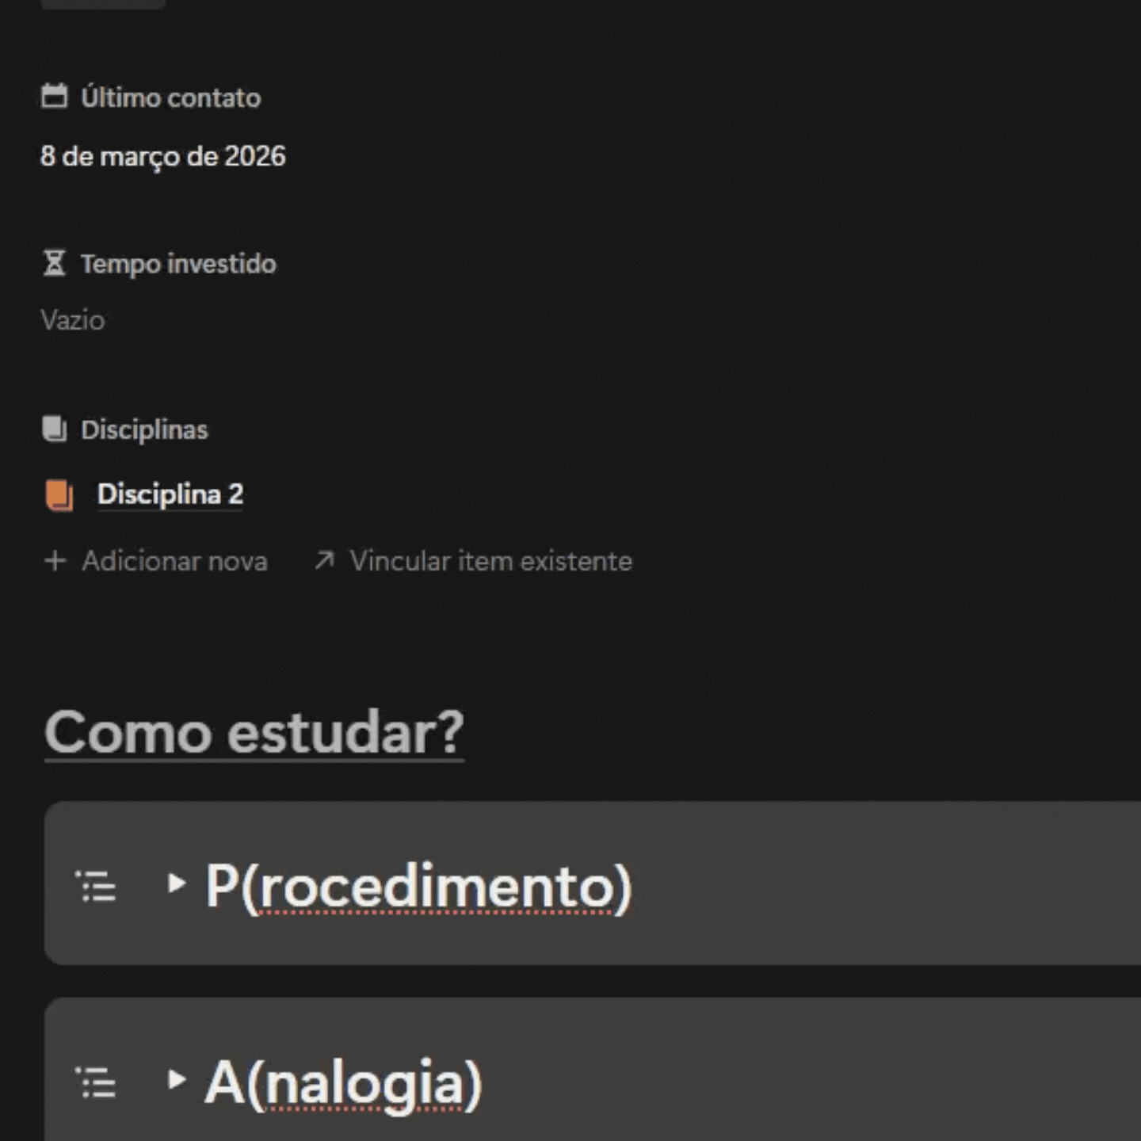Click the orange book icon of Disciplina 2

tap(59, 495)
